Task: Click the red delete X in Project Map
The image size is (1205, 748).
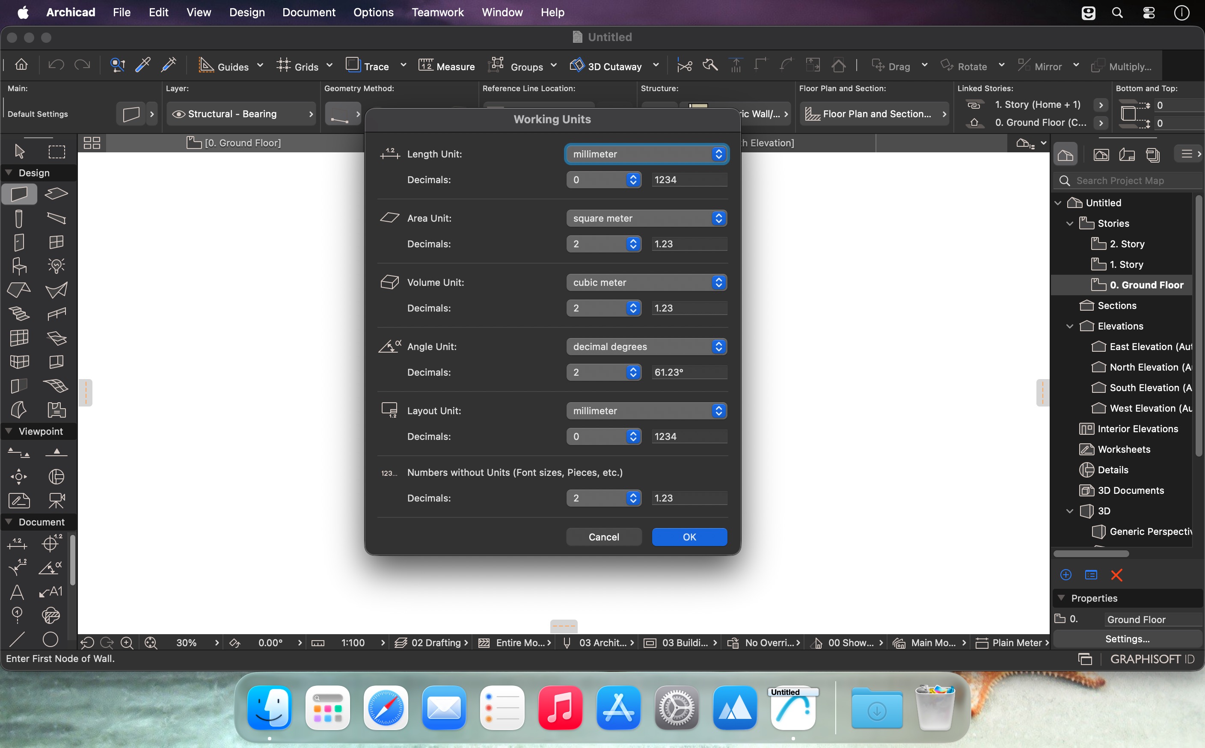Action: click(x=1116, y=575)
